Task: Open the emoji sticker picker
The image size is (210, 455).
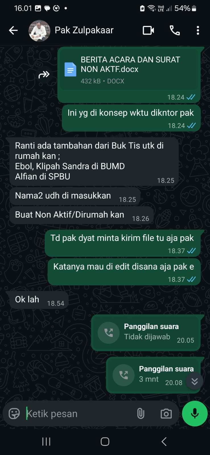Action: click(x=14, y=413)
